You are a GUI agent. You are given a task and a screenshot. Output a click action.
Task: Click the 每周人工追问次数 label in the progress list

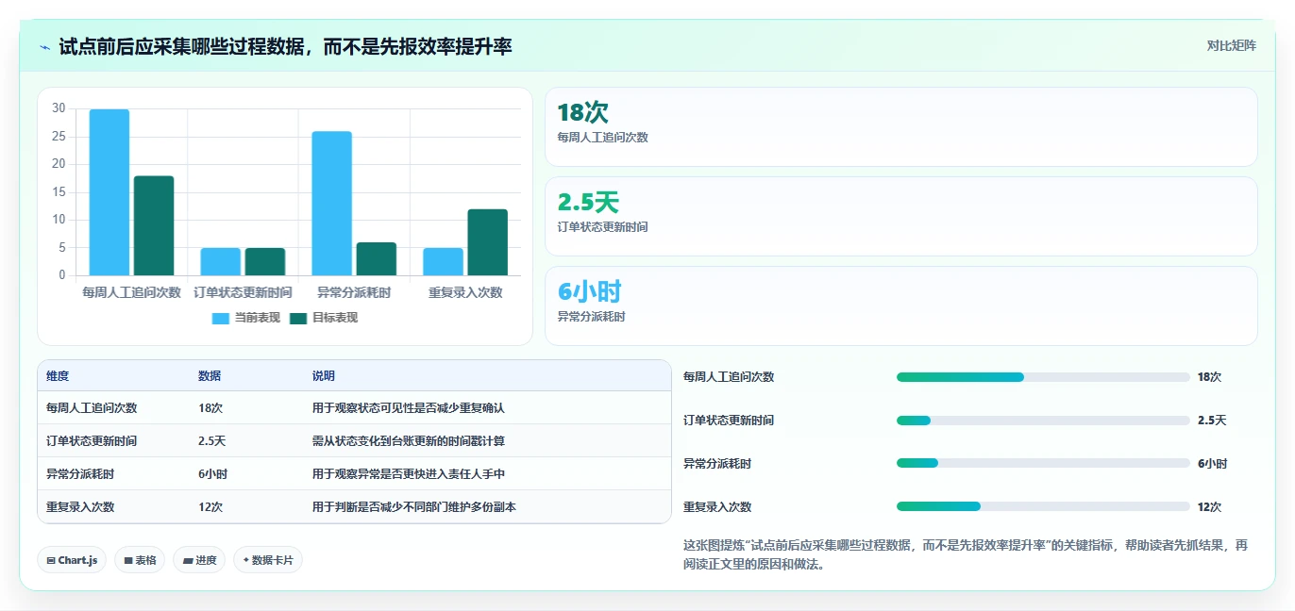(729, 377)
